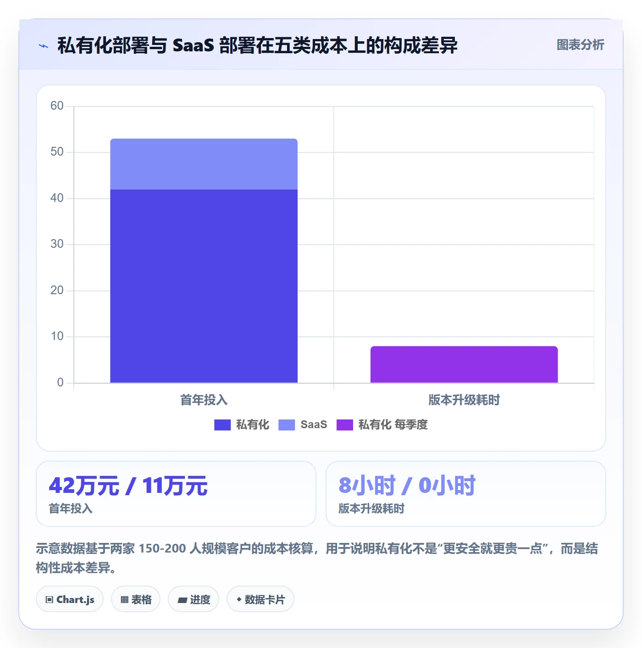
Task: Click the light blue SaaS bar segment
Action: pyautogui.click(x=204, y=164)
